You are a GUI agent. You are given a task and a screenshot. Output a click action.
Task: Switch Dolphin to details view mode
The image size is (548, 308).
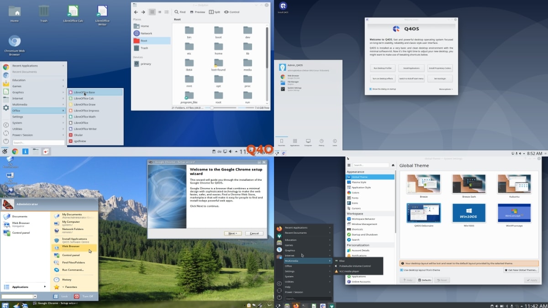pyautogui.click(x=166, y=12)
